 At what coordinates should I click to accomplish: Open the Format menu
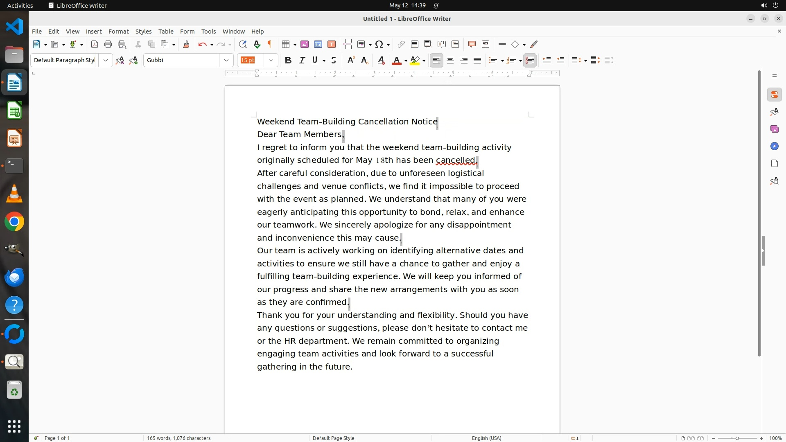[x=118, y=32]
